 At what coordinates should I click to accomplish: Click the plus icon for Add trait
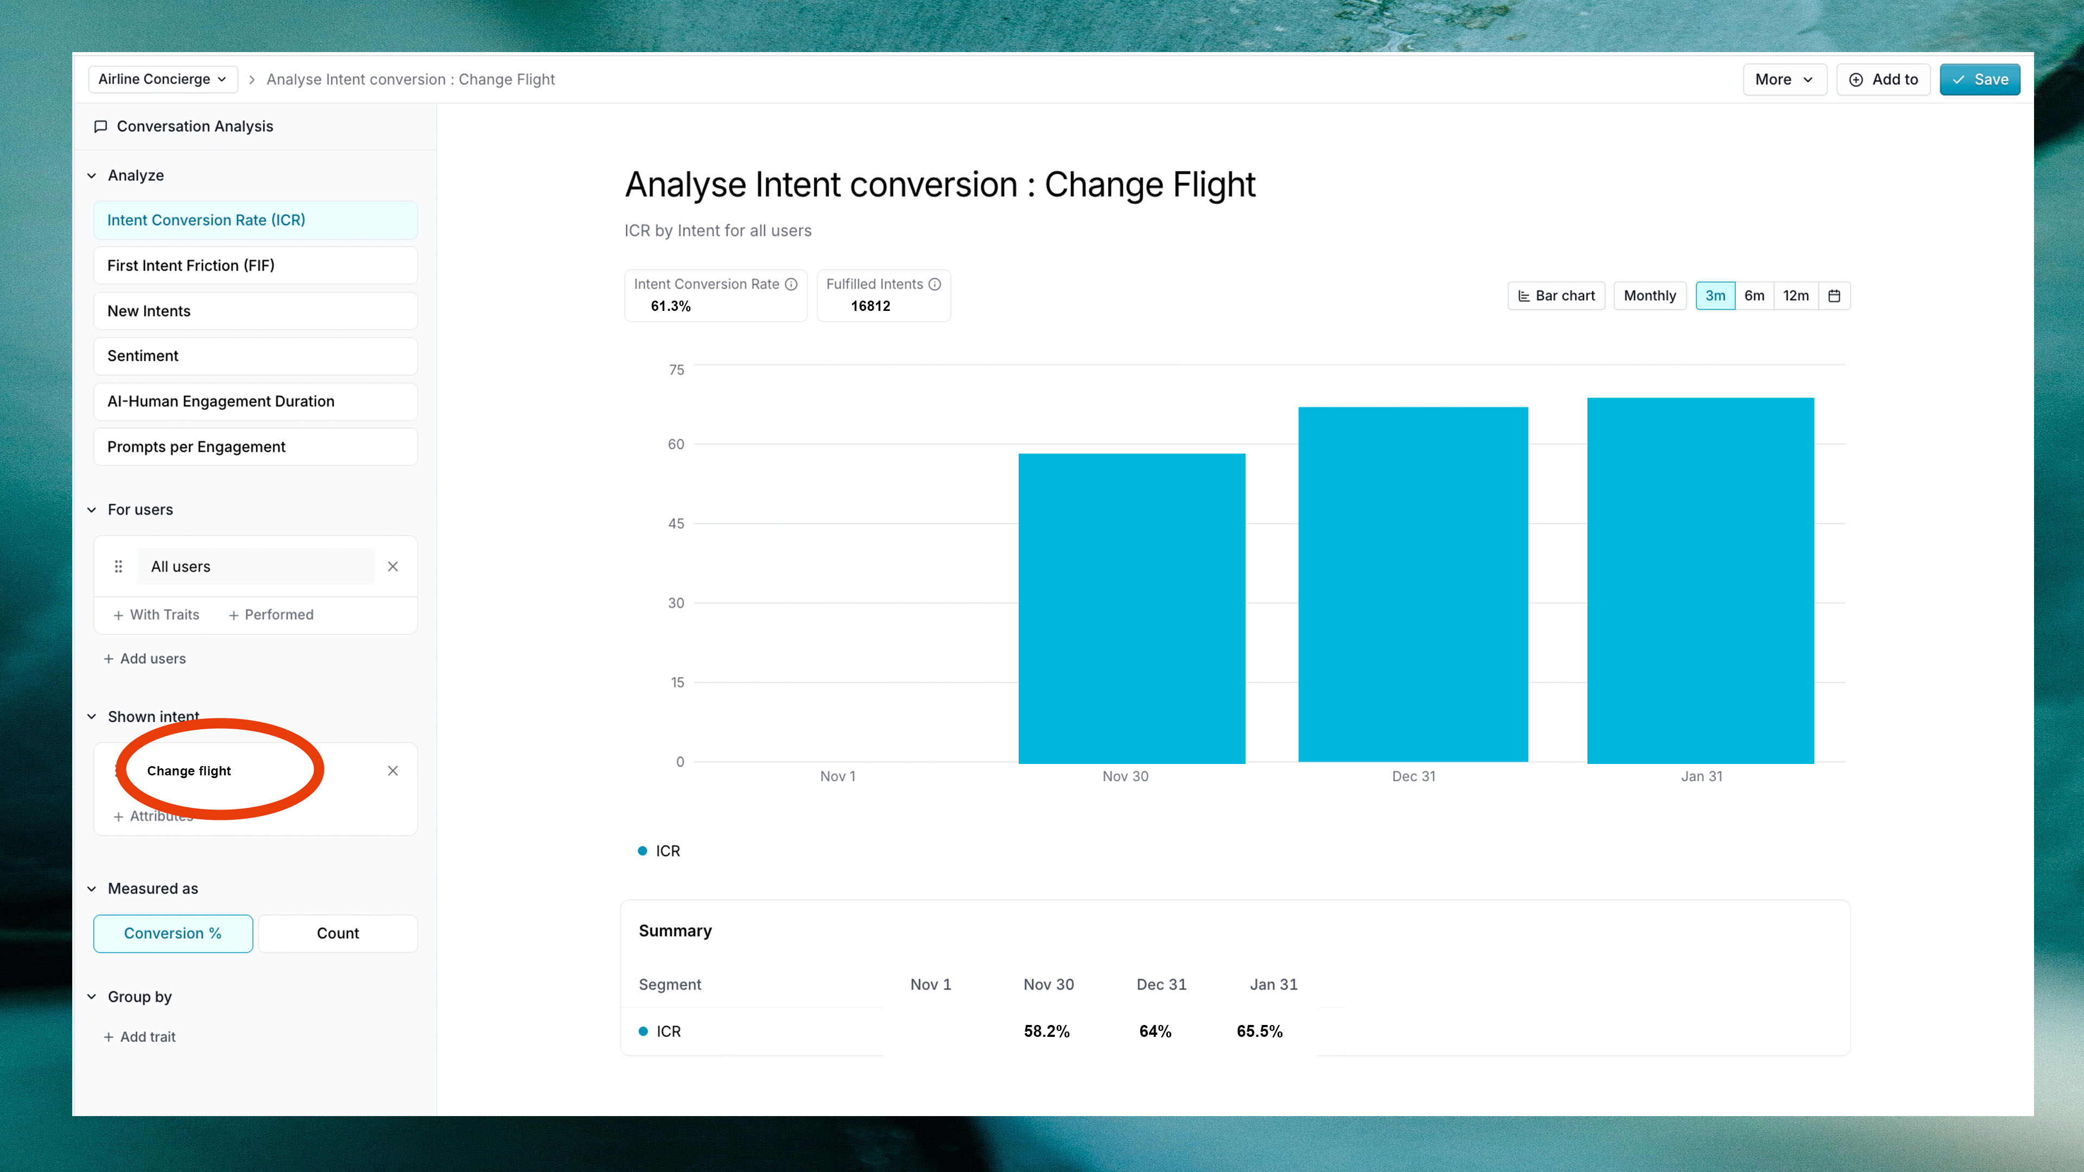(109, 1037)
